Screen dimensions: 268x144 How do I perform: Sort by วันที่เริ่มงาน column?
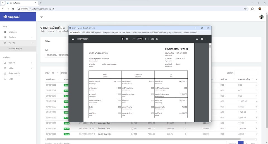(53, 80)
